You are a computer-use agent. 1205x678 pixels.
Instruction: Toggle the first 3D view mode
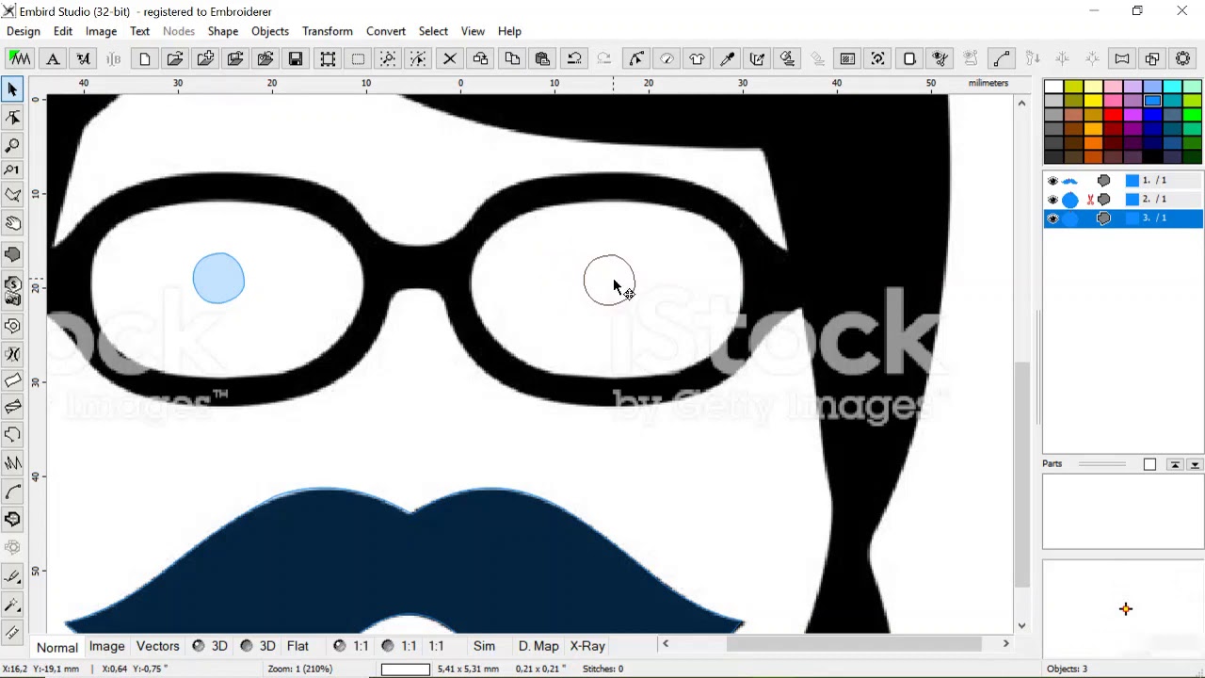point(210,646)
